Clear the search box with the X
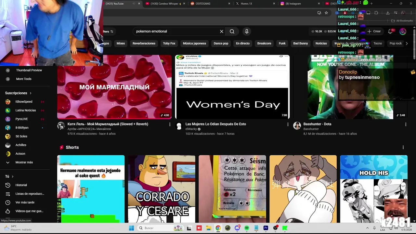The image size is (416, 234). tap(222, 32)
